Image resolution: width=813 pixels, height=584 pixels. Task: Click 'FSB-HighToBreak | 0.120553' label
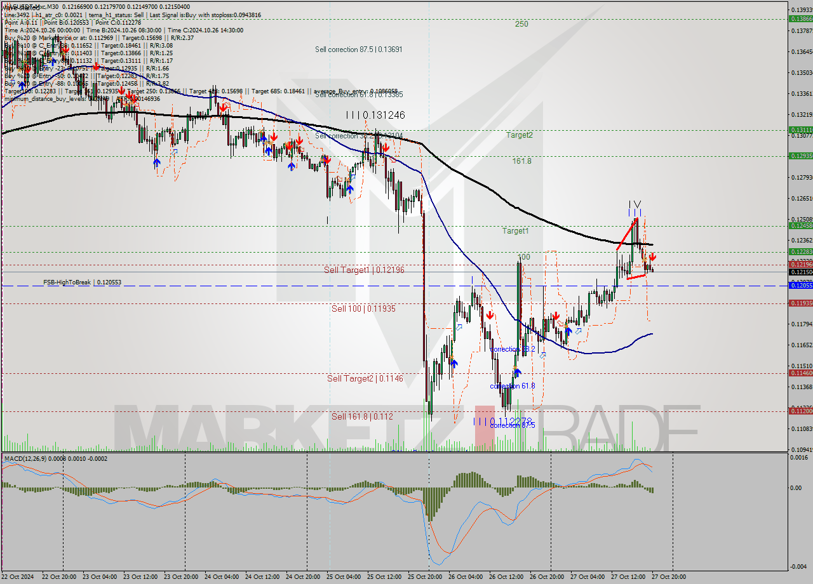click(82, 282)
